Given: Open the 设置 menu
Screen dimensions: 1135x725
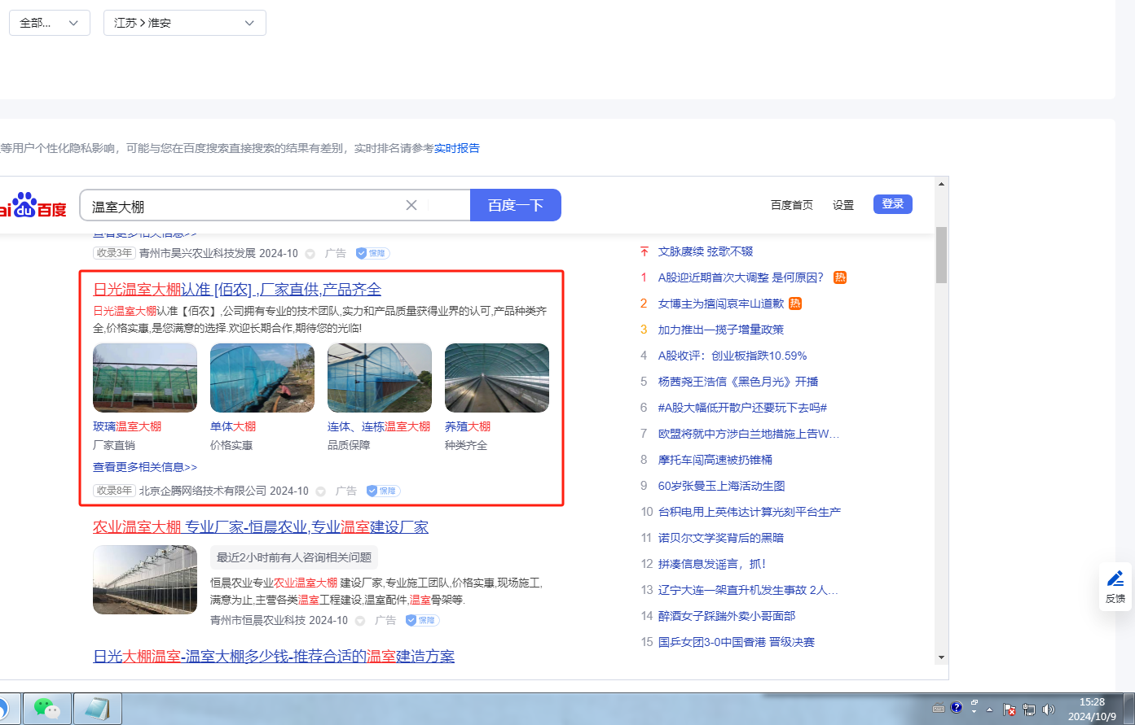Looking at the screenshot, I should click(842, 205).
